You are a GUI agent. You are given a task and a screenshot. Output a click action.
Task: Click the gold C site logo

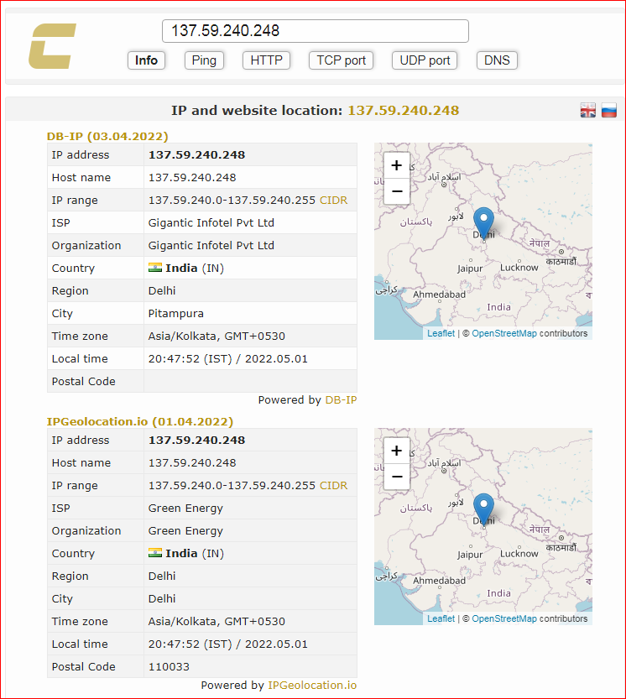click(52, 46)
